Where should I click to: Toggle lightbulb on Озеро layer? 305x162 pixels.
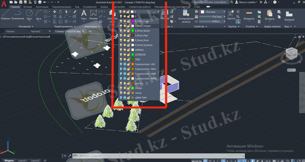coord(120,88)
